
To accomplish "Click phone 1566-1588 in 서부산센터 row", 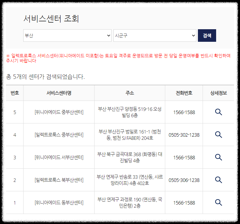I will tap(184, 157).
